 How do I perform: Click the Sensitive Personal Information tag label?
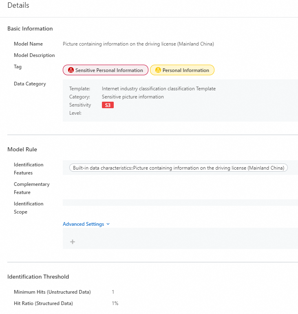pos(109,70)
